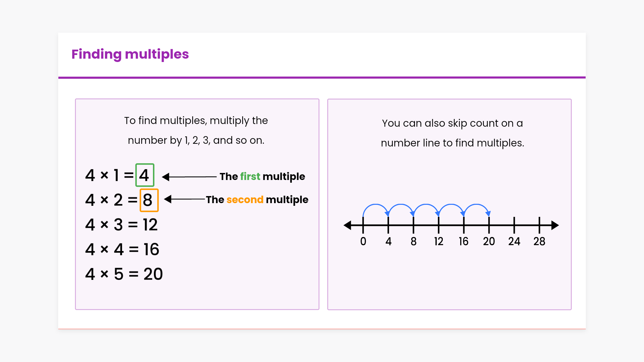
Task: Click the green word "first"
Action: (x=250, y=176)
